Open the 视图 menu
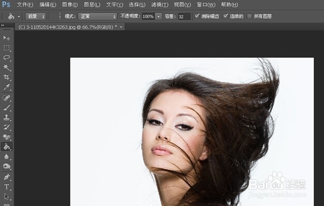324x206 pixels. click(182, 5)
